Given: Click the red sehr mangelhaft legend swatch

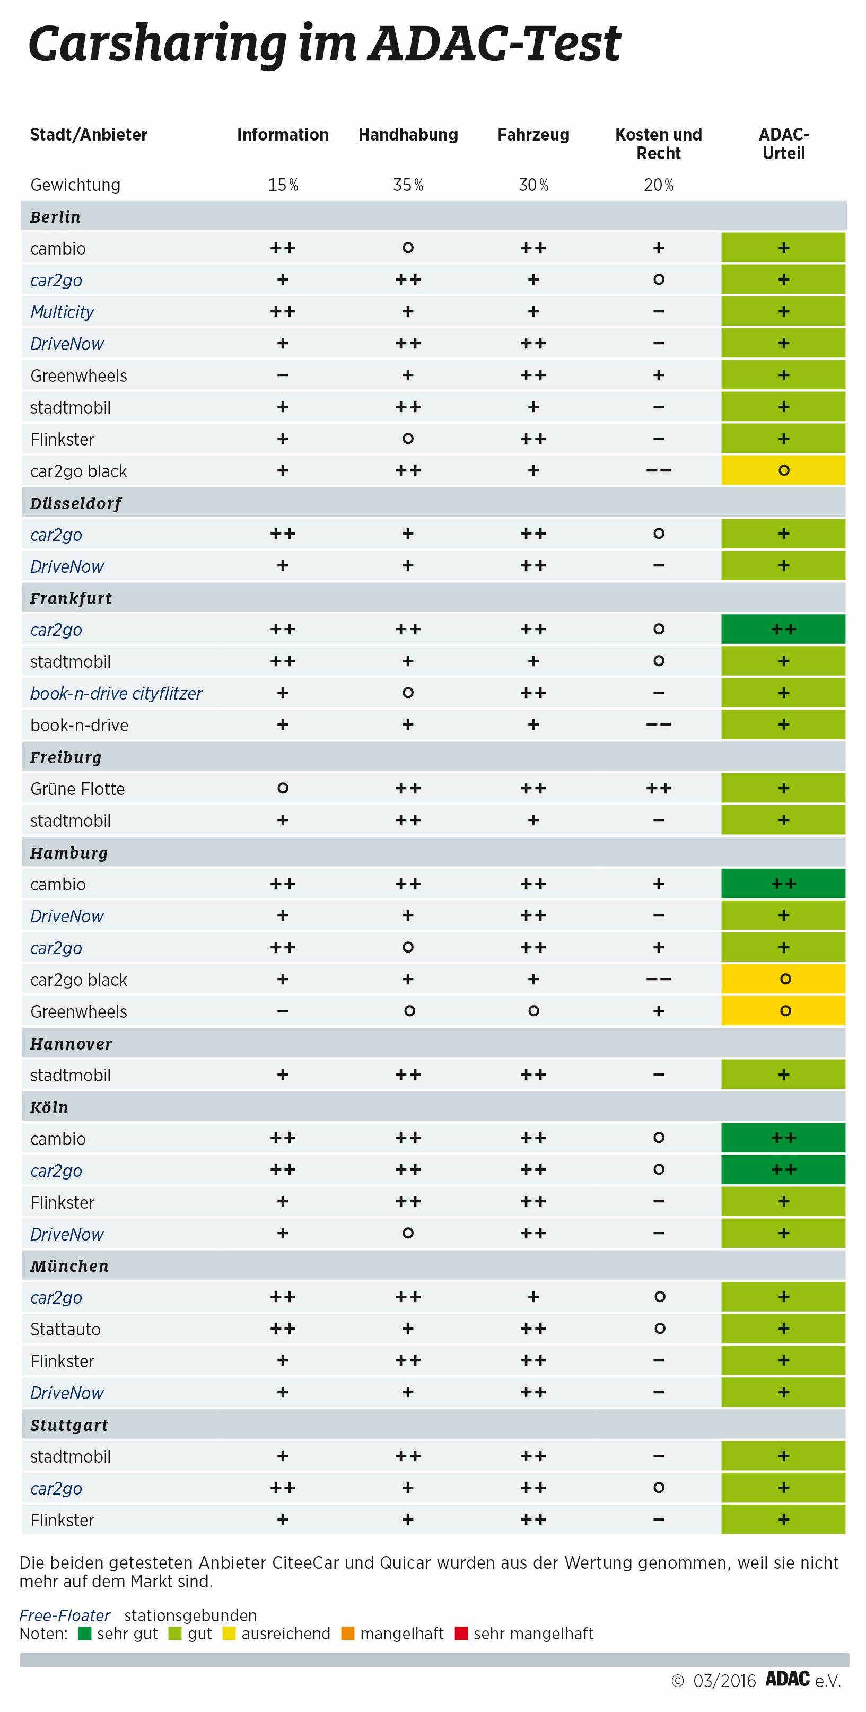Looking at the screenshot, I should 461,1633.
